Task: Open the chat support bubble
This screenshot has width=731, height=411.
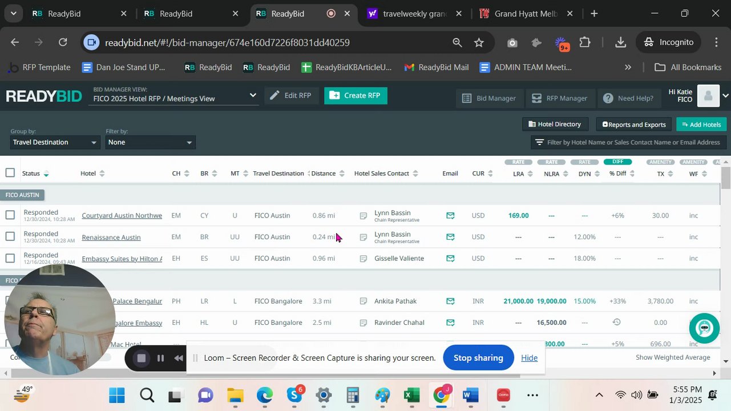Action: 704,328
